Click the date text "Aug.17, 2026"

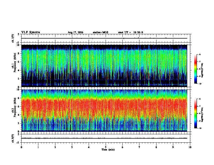coord(75,32)
